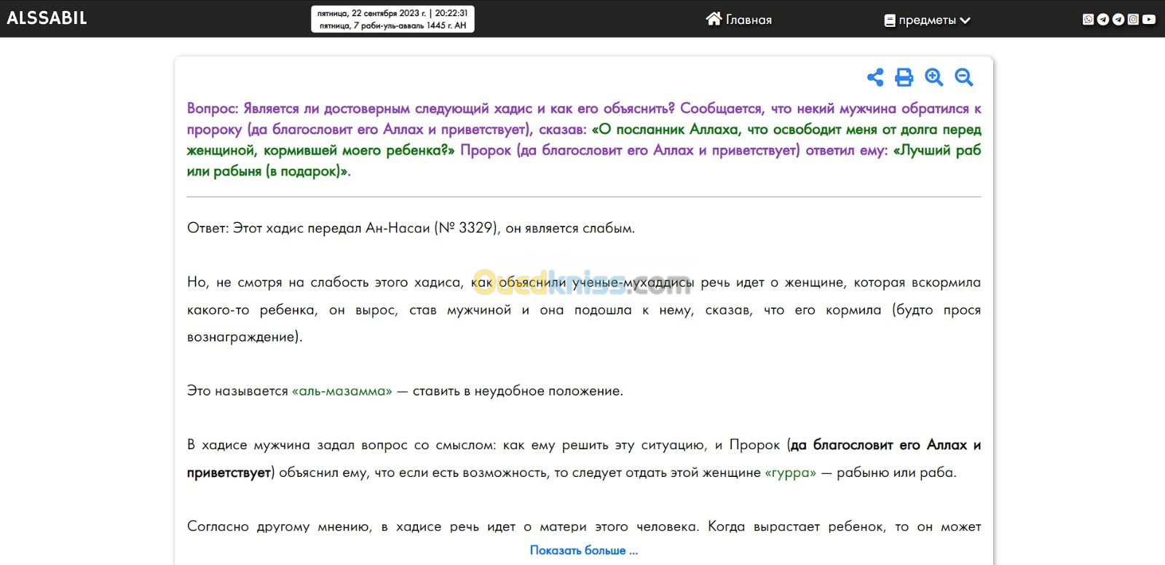This screenshot has height=565, width=1165.
Task: Increase text size with the zoom-in magnifier
Action: pos(933,77)
